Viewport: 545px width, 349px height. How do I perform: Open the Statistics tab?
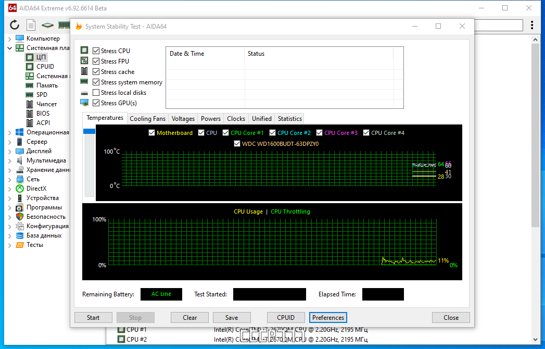(289, 119)
